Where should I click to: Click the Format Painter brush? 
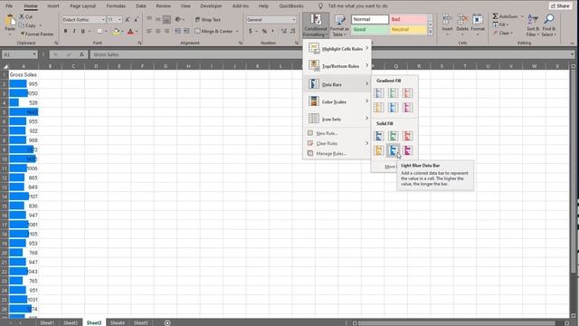coord(37,34)
